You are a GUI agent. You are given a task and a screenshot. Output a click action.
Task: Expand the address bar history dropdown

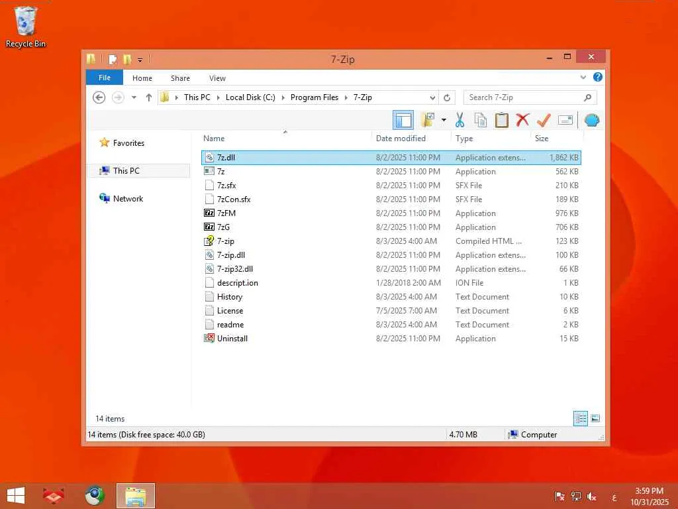[432, 98]
